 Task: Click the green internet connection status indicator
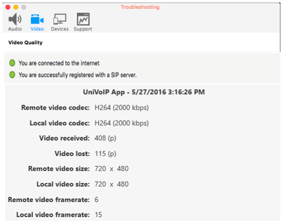click(x=12, y=63)
